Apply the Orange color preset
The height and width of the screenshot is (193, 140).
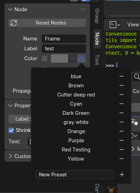[x=76, y=131]
